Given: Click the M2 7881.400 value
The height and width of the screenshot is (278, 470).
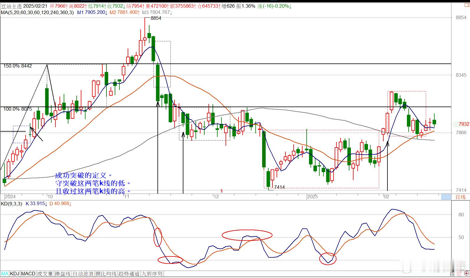Looking at the screenshot, I should point(124,12).
